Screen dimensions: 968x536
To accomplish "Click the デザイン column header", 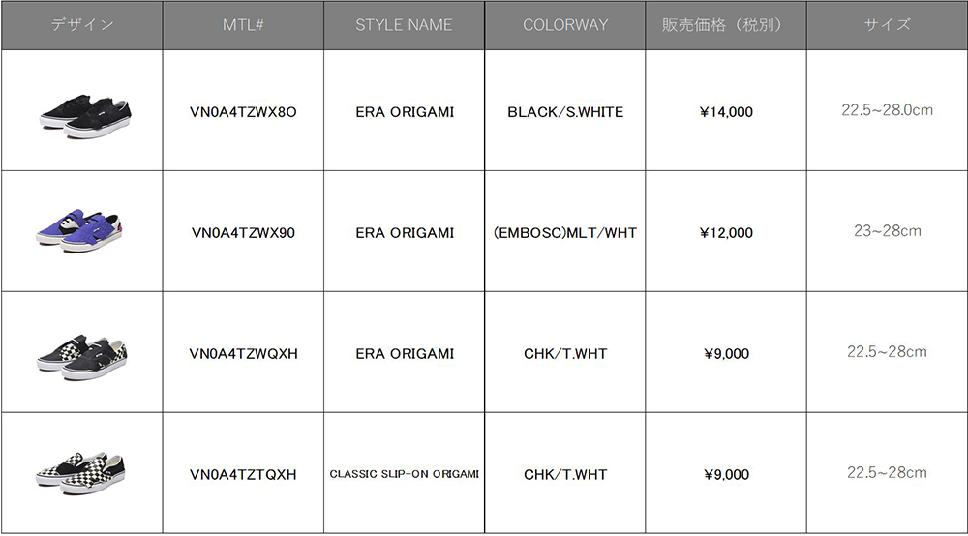I will pos(81,25).
